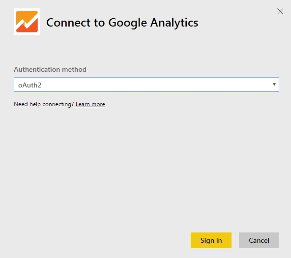Screen dimensions: 291x258
Task: Click the Need help connecting text
Action: (x=44, y=104)
